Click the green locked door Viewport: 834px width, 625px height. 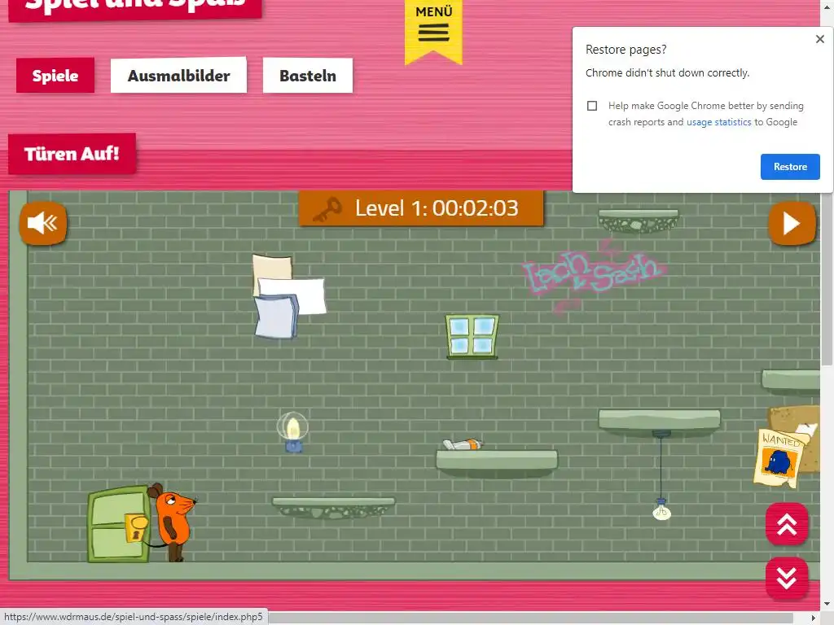coord(119,524)
